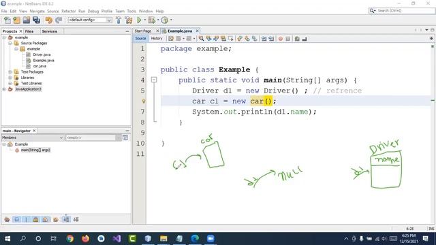Click the Profile Project icon
436x245 pixels.
click(x=165, y=20)
